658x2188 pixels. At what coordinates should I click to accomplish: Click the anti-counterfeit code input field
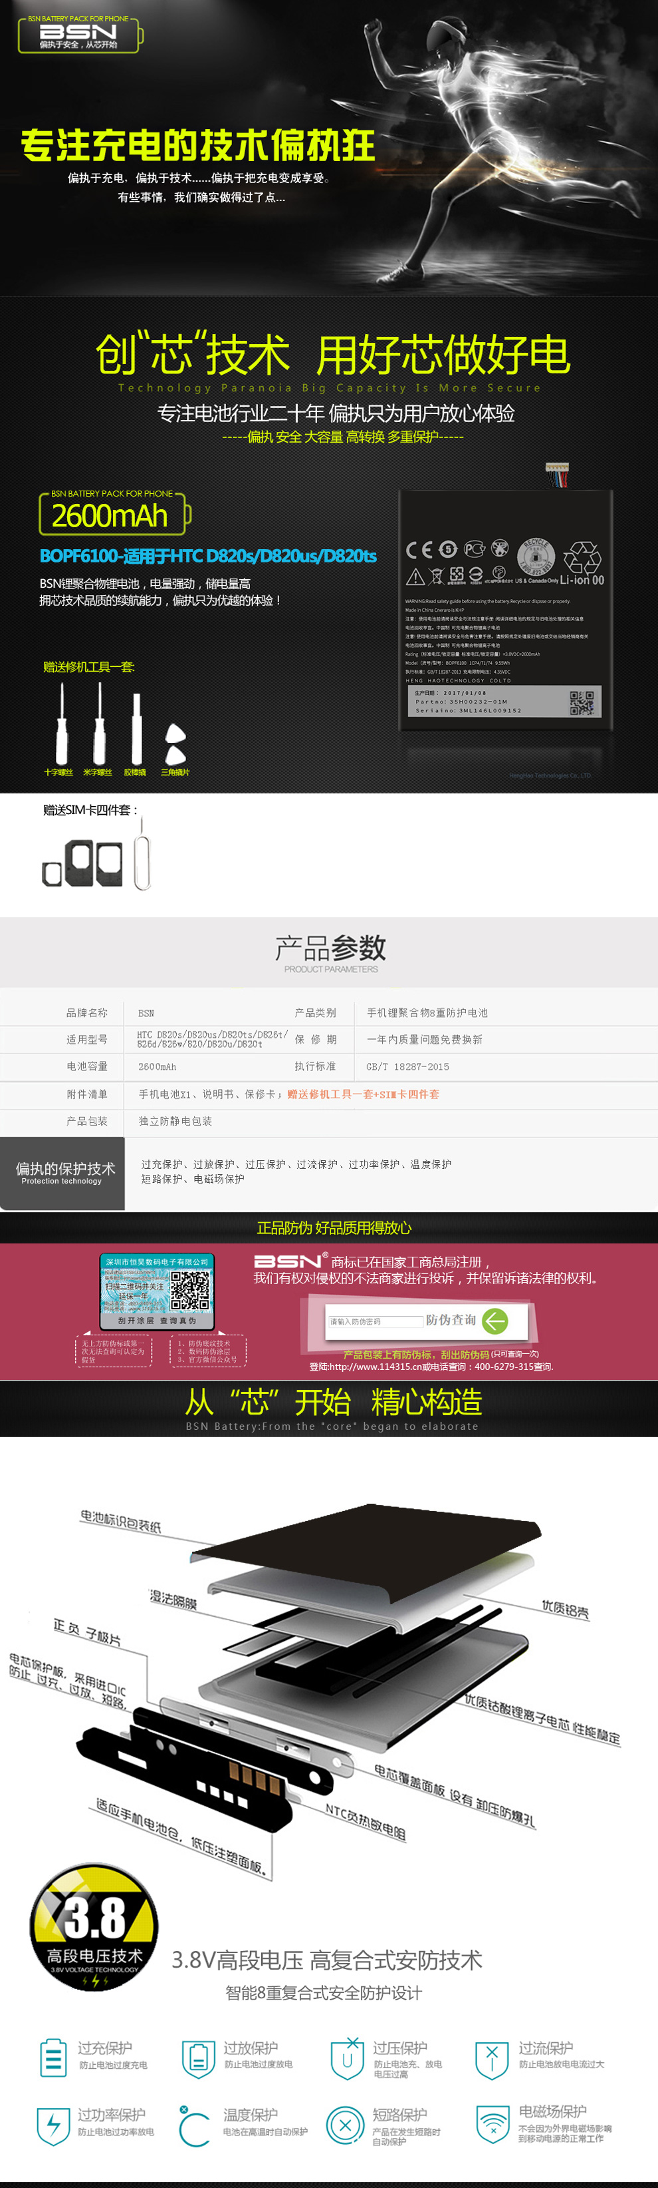pyautogui.click(x=375, y=1321)
